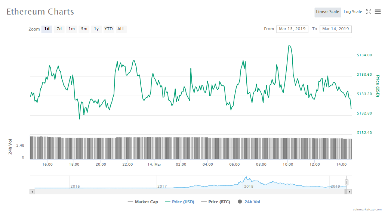Click the fullscreen expand icon
Screen dimensions: 388x216
pyautogui.click(x=369, y=12)
